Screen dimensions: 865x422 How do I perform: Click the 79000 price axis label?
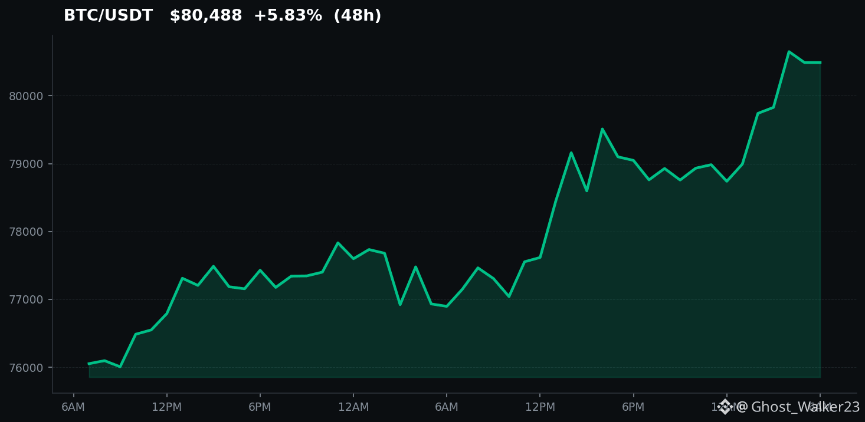pyautogui.click(x=26, y=164)
